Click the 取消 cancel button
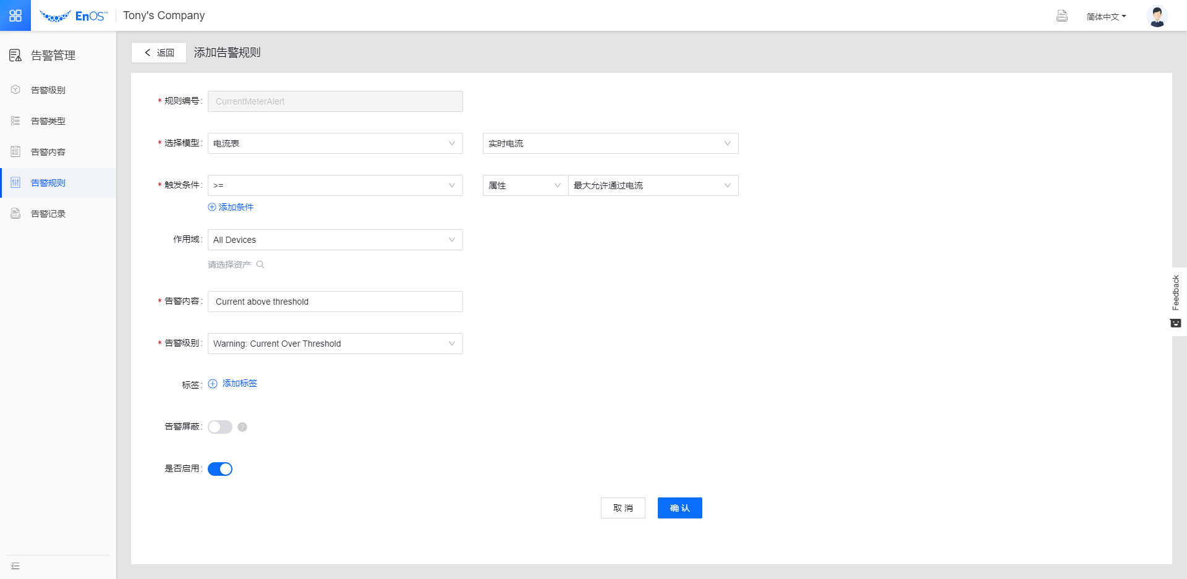The image size is (1187, 579). tap(623, 508)
